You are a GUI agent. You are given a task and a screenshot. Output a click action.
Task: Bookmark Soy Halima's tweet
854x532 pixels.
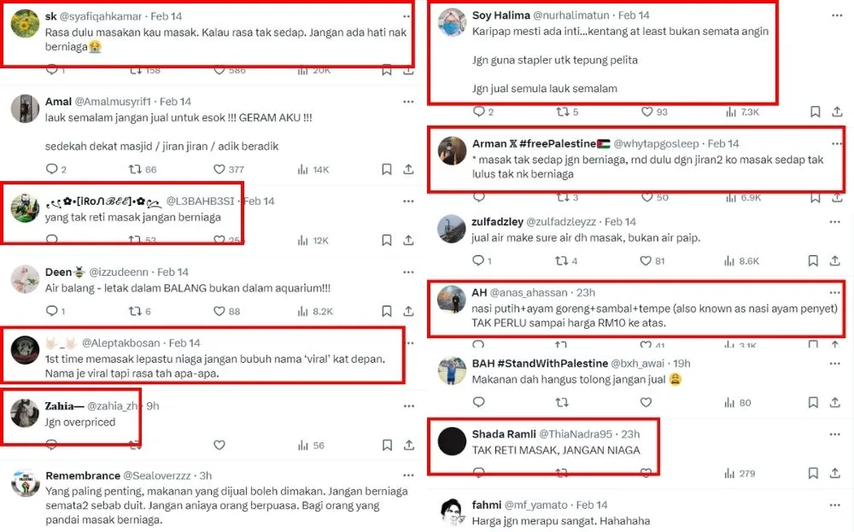click(816, 112)
